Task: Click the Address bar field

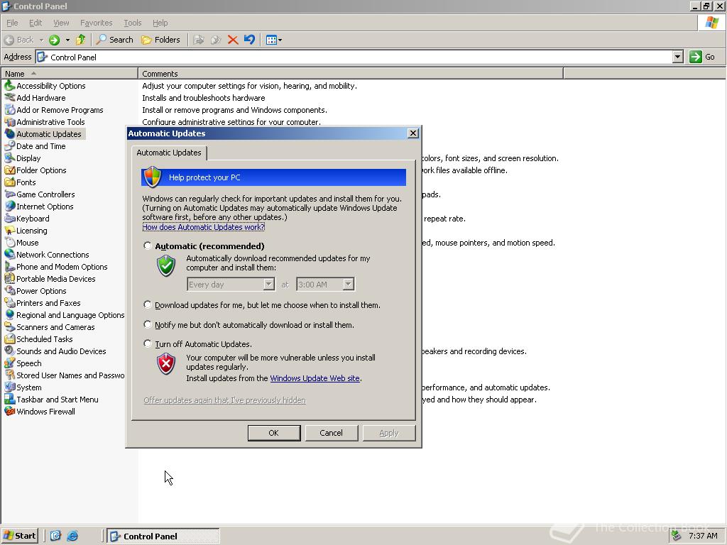Action: [x=354, y=57]
